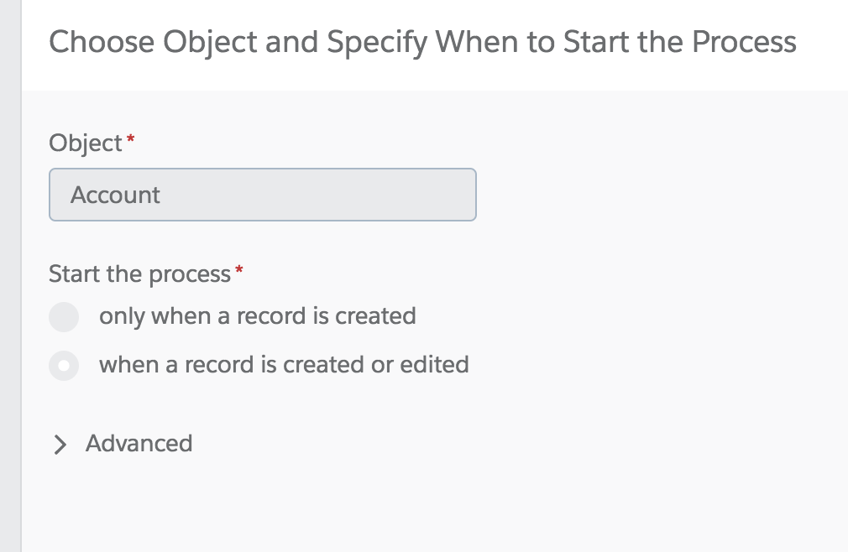Click the white header bar right of the title
The image size is (848, 552).
821,44
